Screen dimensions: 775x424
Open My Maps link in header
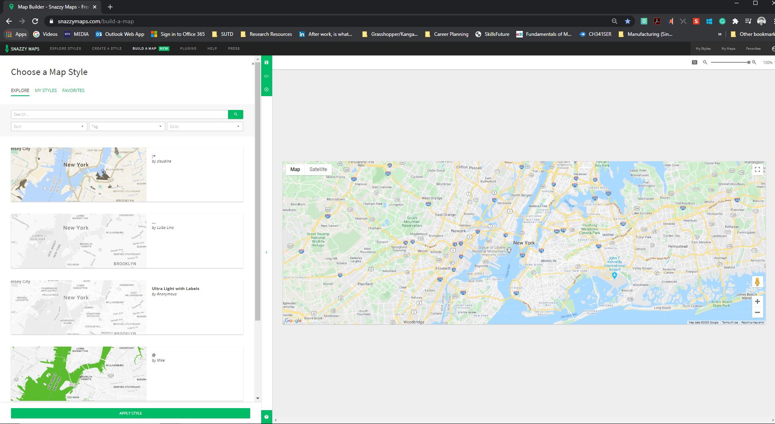click(x=728, y=48)
